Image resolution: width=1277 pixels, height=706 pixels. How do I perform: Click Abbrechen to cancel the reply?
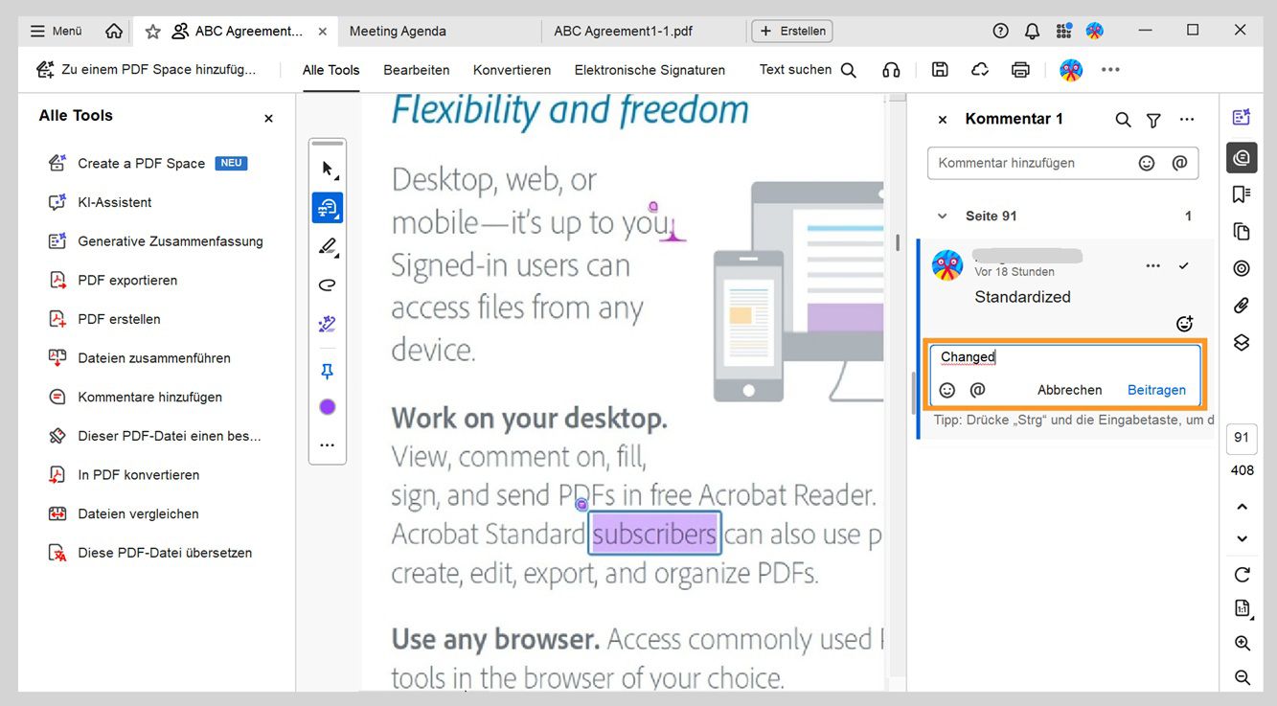pyautogui.click(x=1069, y=390)
